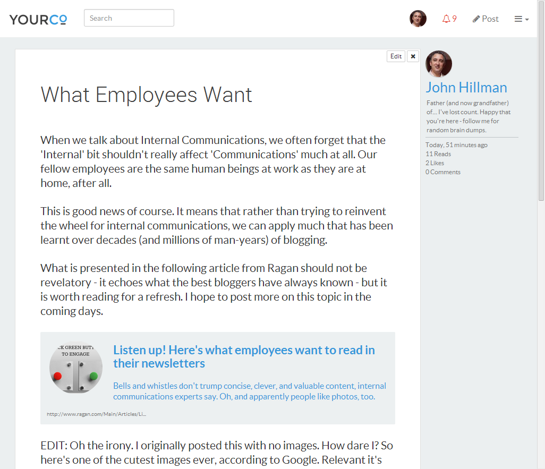Click the article preview description text
The image size is (545, 469).
click(249, 391)
